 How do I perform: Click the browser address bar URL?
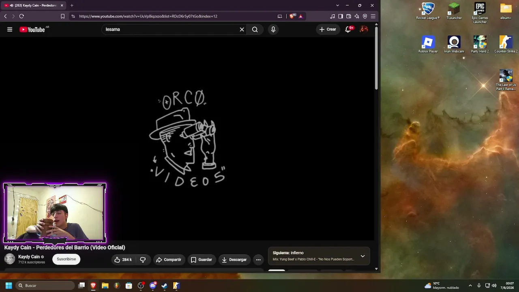point(148,16)
